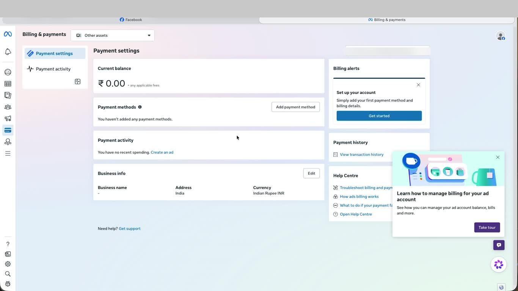The height and width of the screenshot is (291, 518).
Task: Open the Audiences people icon
Action: 8,107
